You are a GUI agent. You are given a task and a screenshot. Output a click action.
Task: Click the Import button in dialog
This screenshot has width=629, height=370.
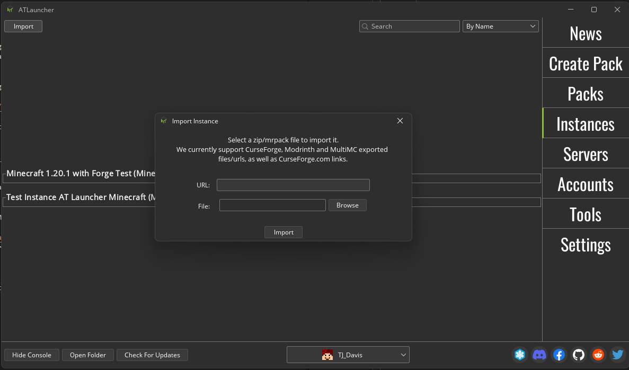pyautogui.click(x=283, y=232)
